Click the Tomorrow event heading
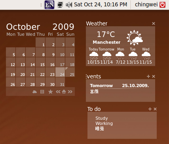Image resolution: width=169 pixels, height=144 pixels. tap(101, 86)
